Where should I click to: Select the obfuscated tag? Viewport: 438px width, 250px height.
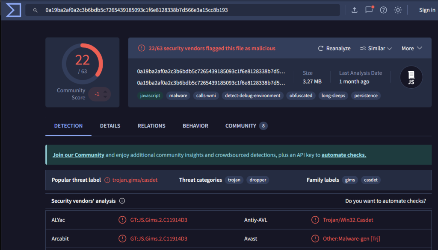301,96
